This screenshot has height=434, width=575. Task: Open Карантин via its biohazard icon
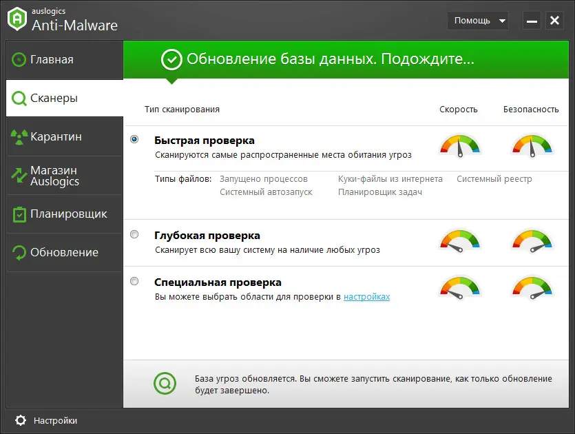point(17,136)
